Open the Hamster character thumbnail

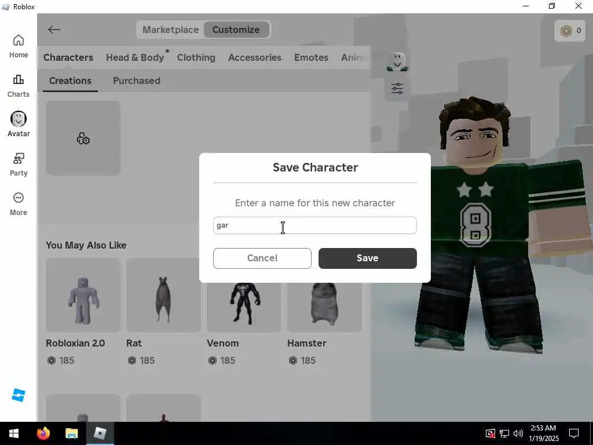coord(324,307)
